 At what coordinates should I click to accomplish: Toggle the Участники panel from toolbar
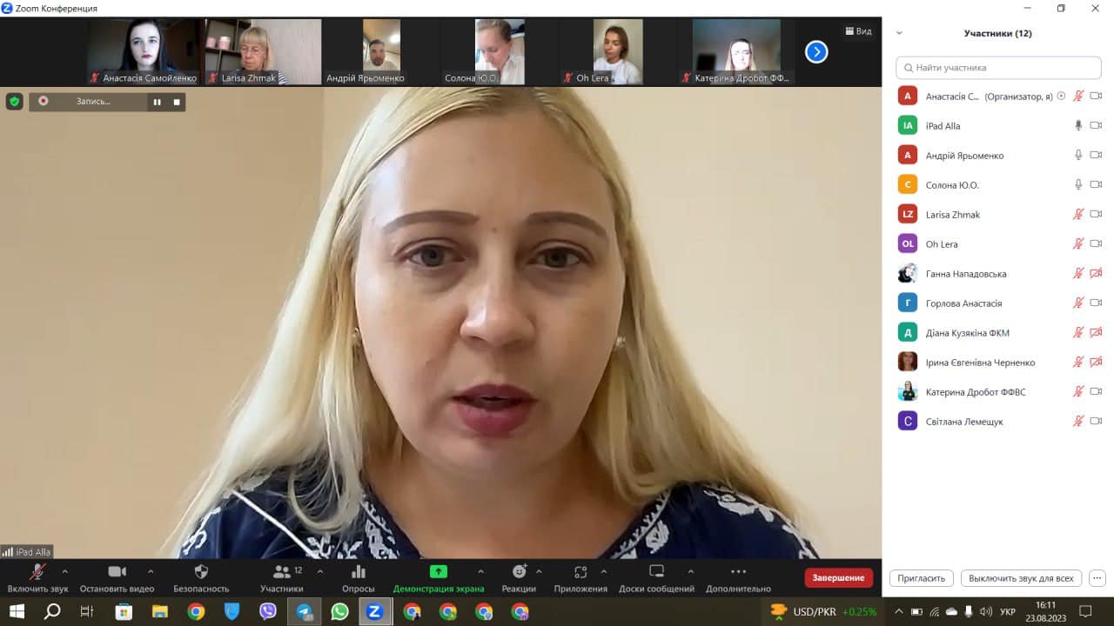pos(282,578)
